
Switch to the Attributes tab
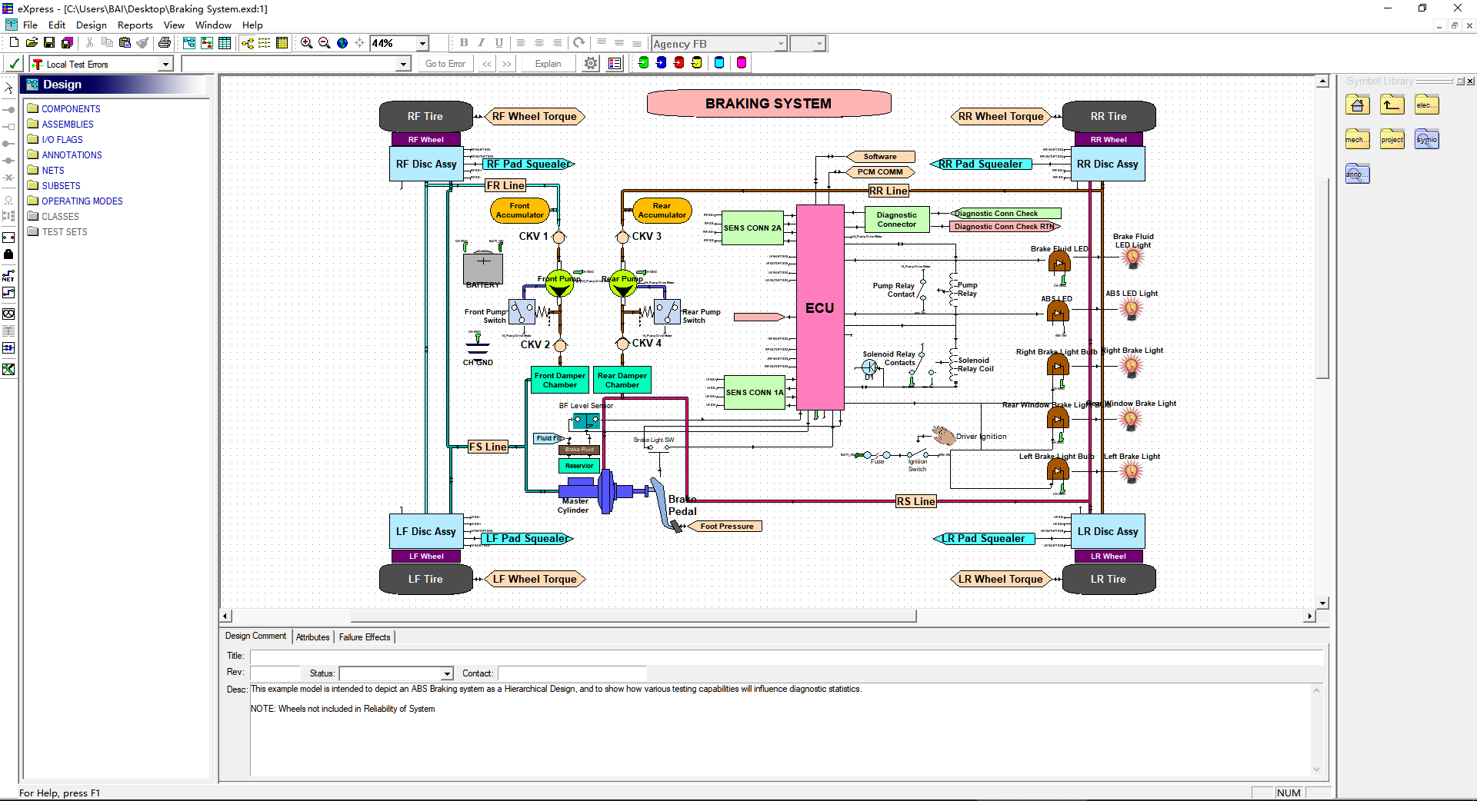312,637
